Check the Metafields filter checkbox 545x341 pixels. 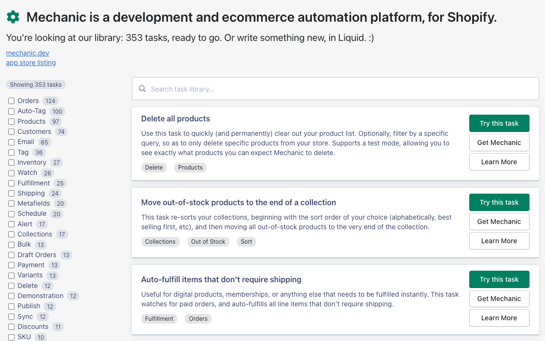(x=11, y=204)
